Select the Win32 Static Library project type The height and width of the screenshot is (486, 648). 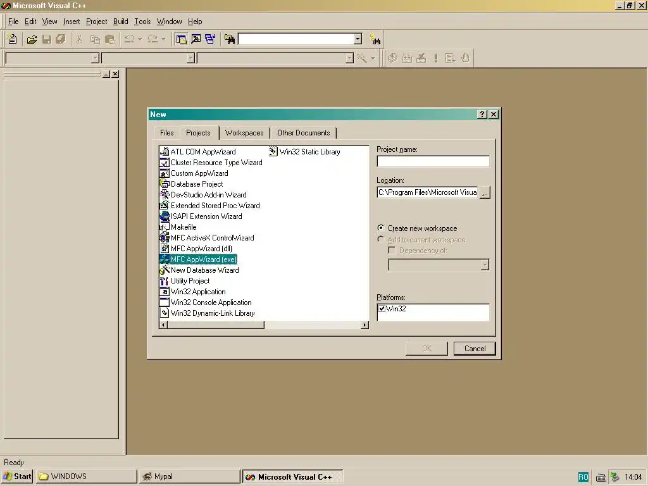tap(305, 152)
